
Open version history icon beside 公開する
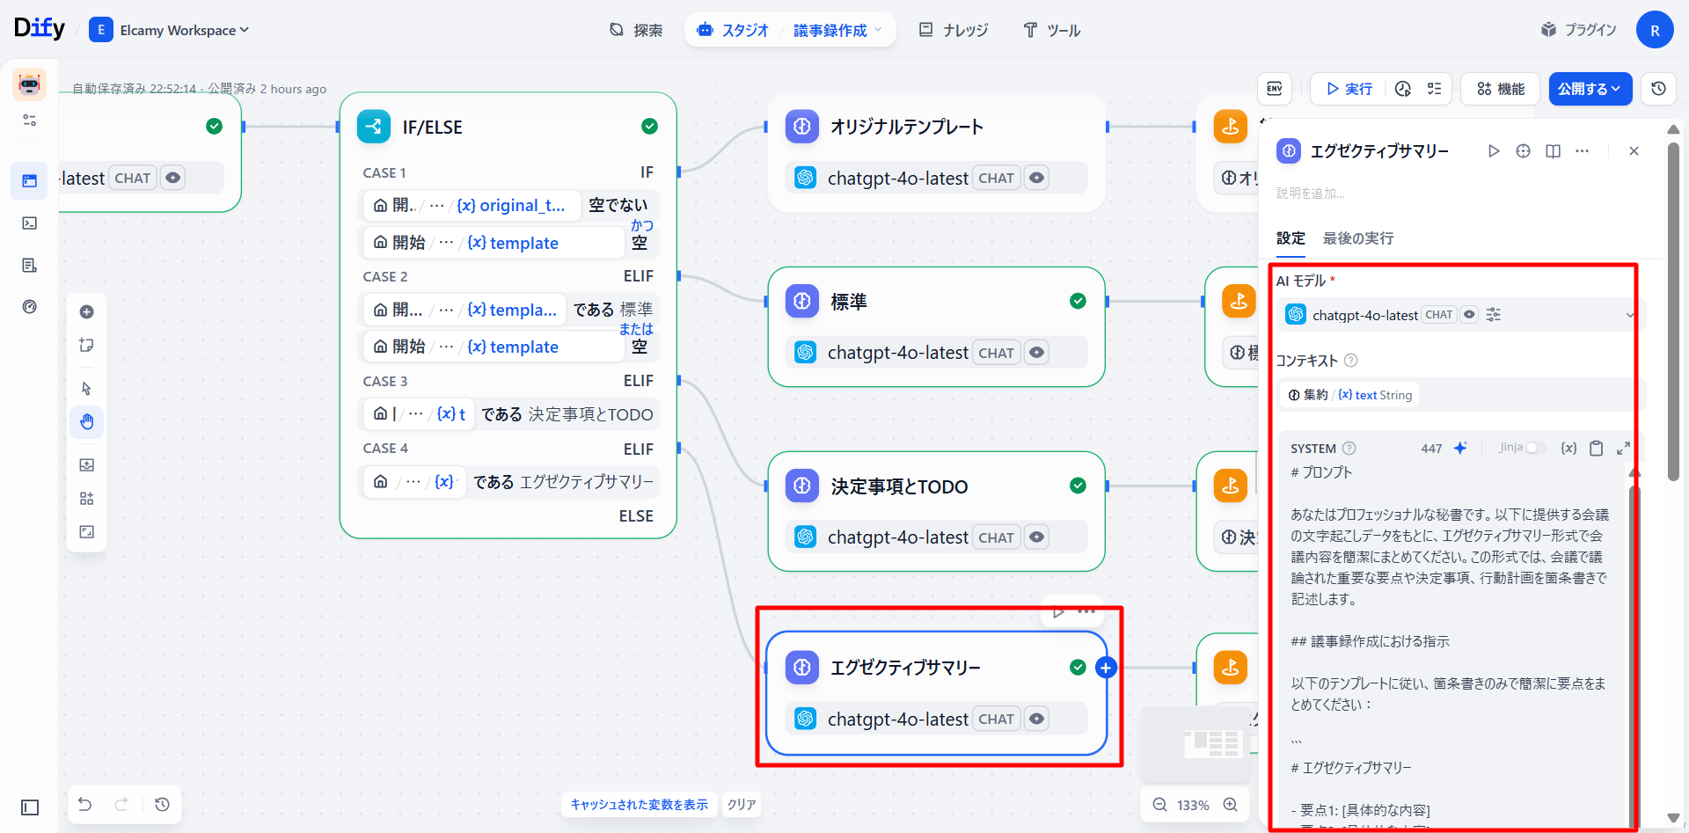[x=1658, y=89]
